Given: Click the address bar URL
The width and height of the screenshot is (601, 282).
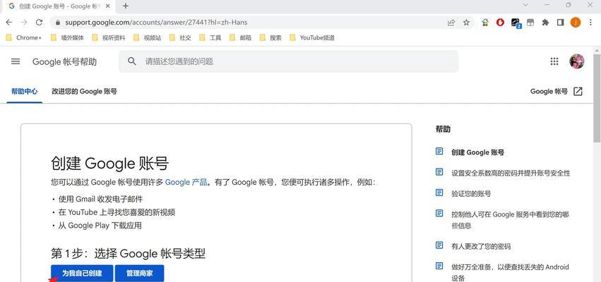Looking at the screenshot, I should click(x=156, y=23).
